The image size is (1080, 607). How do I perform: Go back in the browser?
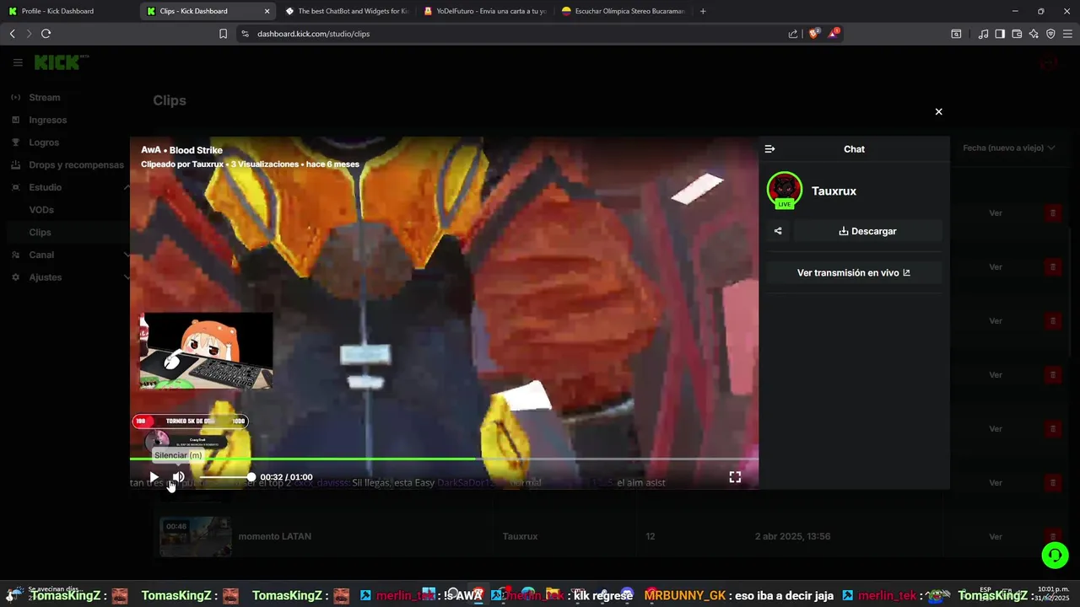12,34
